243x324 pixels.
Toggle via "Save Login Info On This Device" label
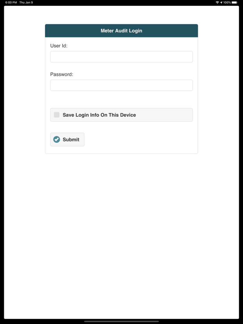99,115
